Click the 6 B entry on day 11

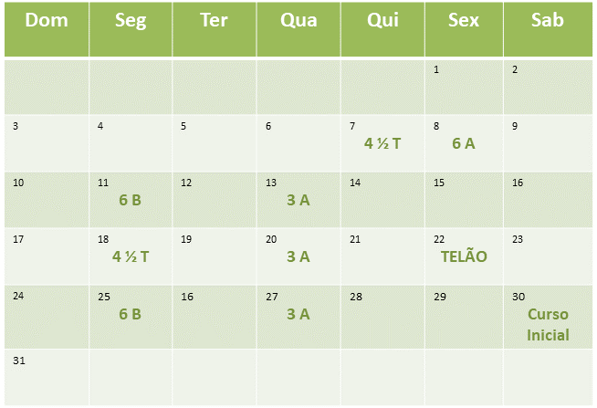tap(130, 200)
